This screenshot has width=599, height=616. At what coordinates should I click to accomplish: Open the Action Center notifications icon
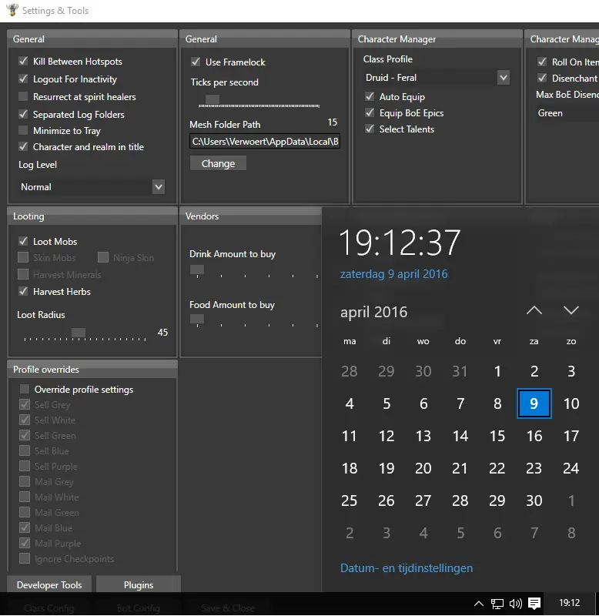pyautogui.click(x=534, y=604)
